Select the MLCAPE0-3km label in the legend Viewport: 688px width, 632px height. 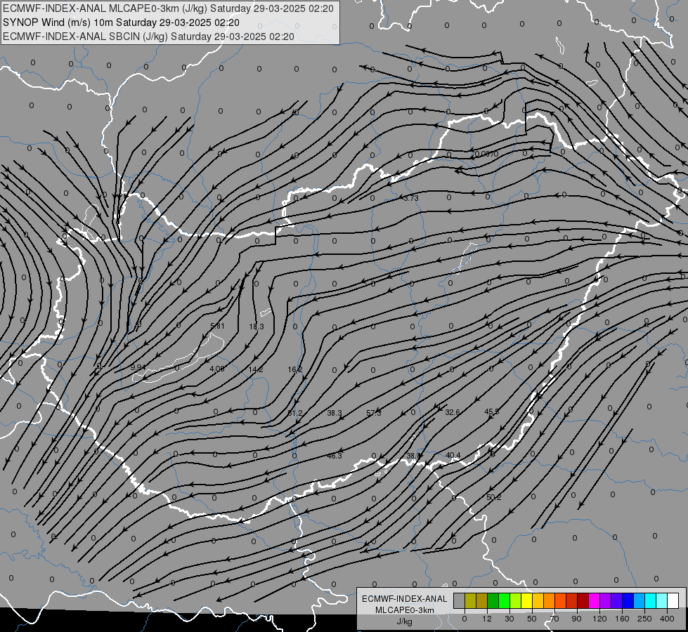(405, 610)
